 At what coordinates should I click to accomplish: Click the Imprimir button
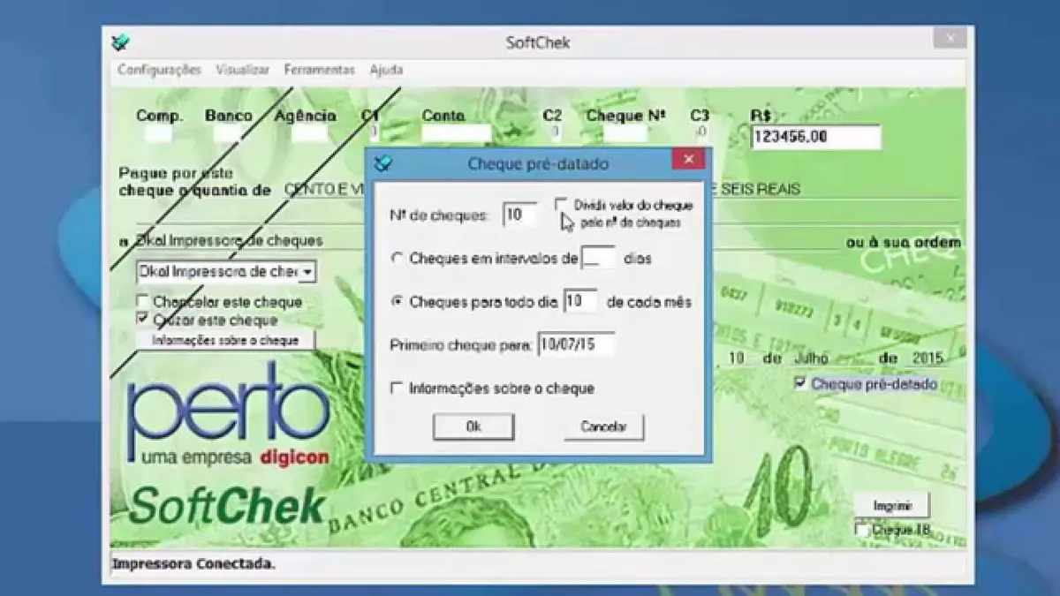(x=891, y=506)
